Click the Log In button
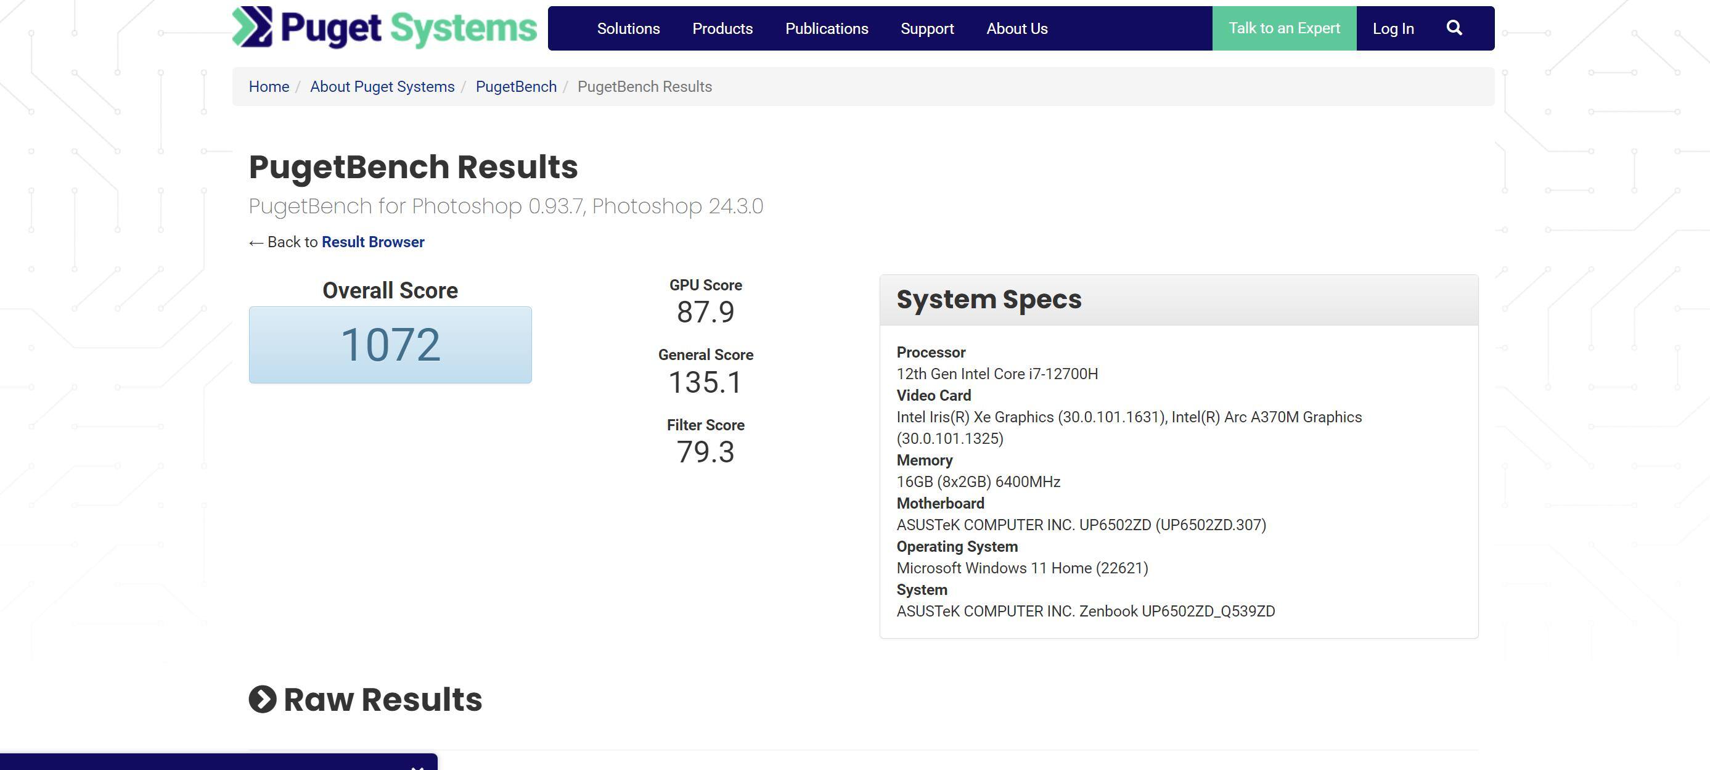 click(1393, 28)
